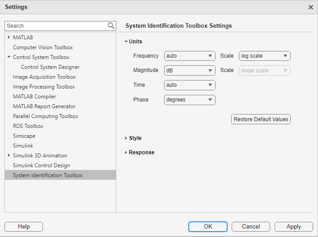
Task: Open the Magnitude units dropdown
Action: pyautogui.click(x=190, y=70)
